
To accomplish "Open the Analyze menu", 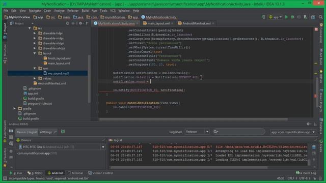I will (59, 11).
